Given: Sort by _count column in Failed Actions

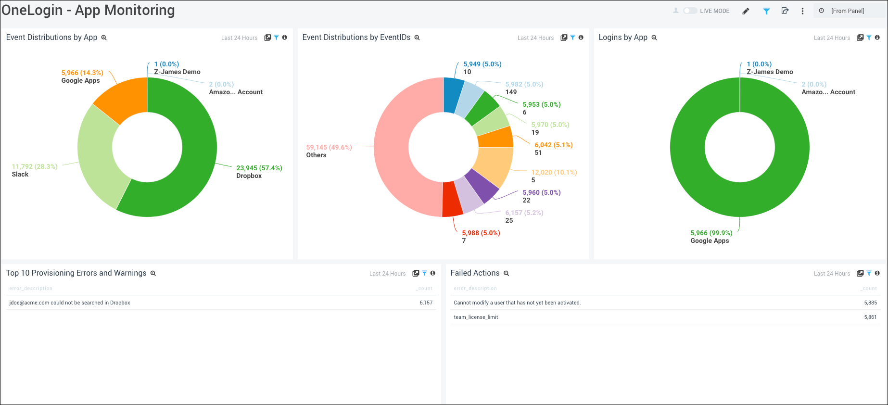Looking at the screenshot, I should coord(869,289).
